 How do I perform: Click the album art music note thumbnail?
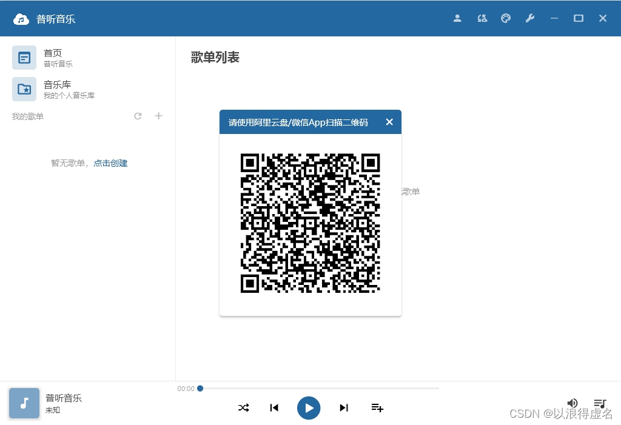(x=24, y=403)
